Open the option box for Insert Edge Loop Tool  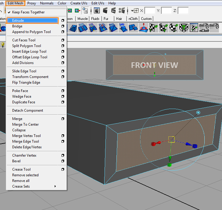click(x=63, y=52)
